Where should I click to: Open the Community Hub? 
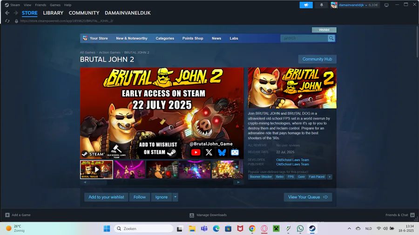(317, 59)
